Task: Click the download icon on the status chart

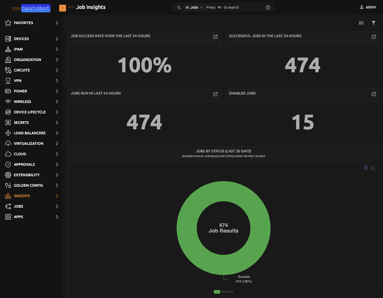Action: click(x=373, y=168)
